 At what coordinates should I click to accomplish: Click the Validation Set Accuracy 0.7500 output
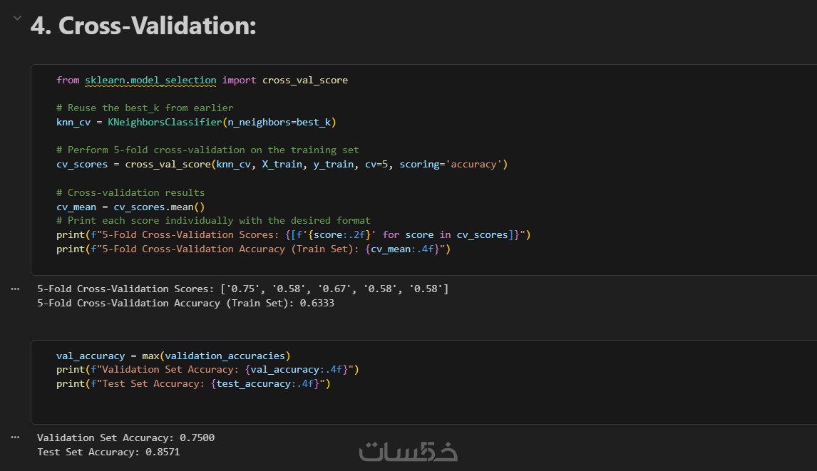point(125,438)
